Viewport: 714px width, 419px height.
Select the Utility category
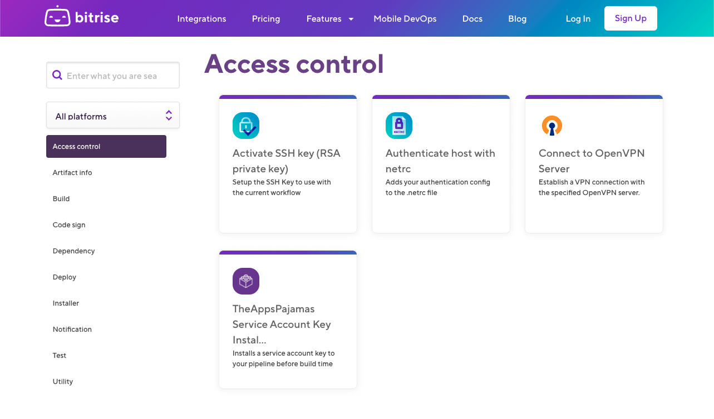[x=63, y=381]
